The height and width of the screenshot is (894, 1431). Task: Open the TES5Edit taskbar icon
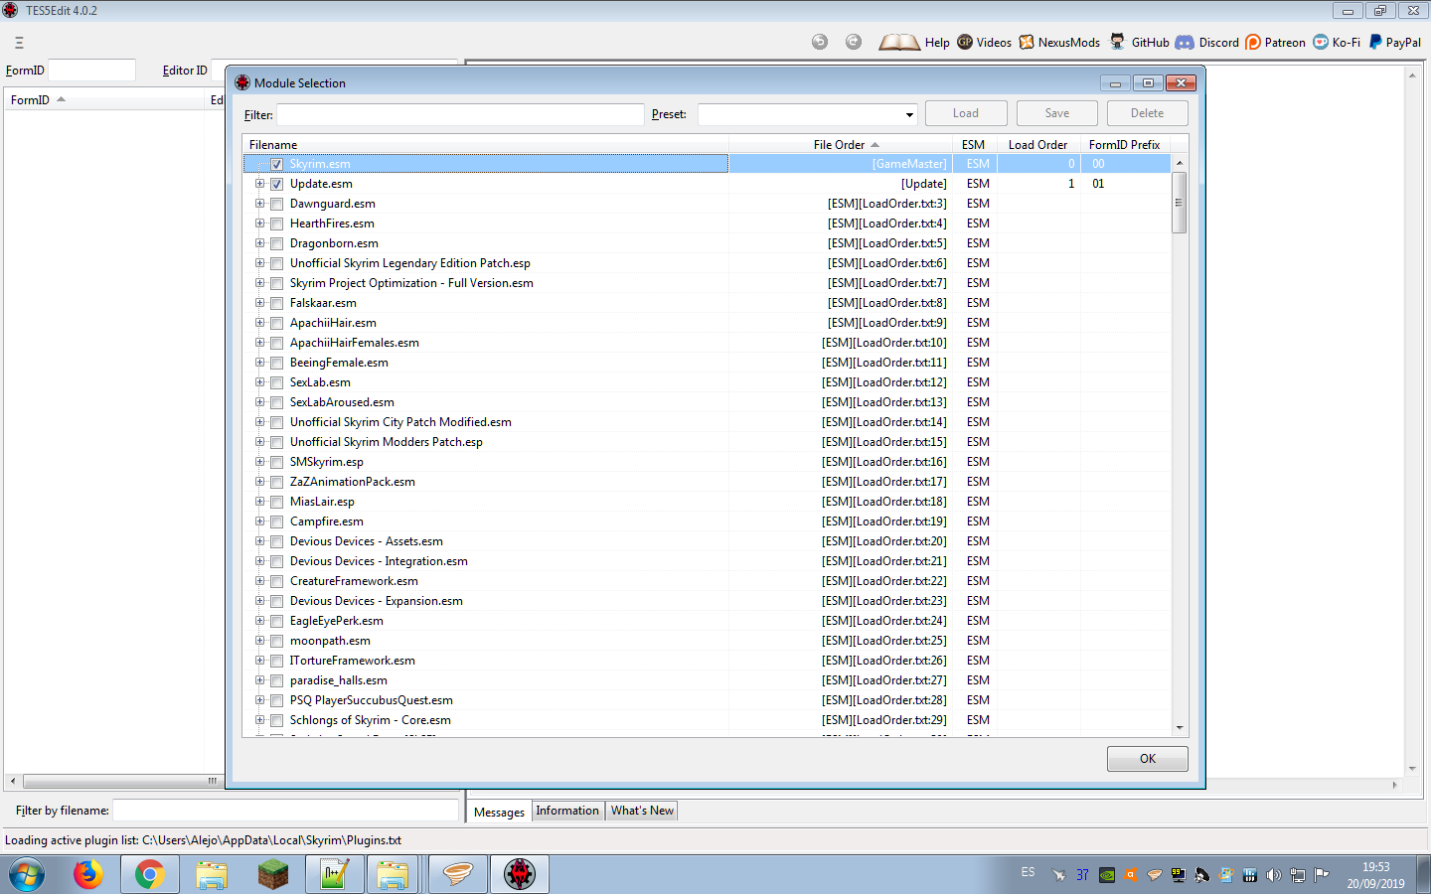tap(520, 875)
